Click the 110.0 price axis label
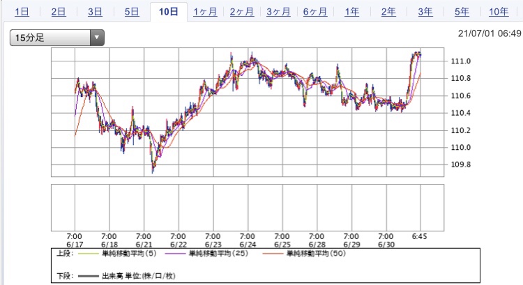 (461, 147)
